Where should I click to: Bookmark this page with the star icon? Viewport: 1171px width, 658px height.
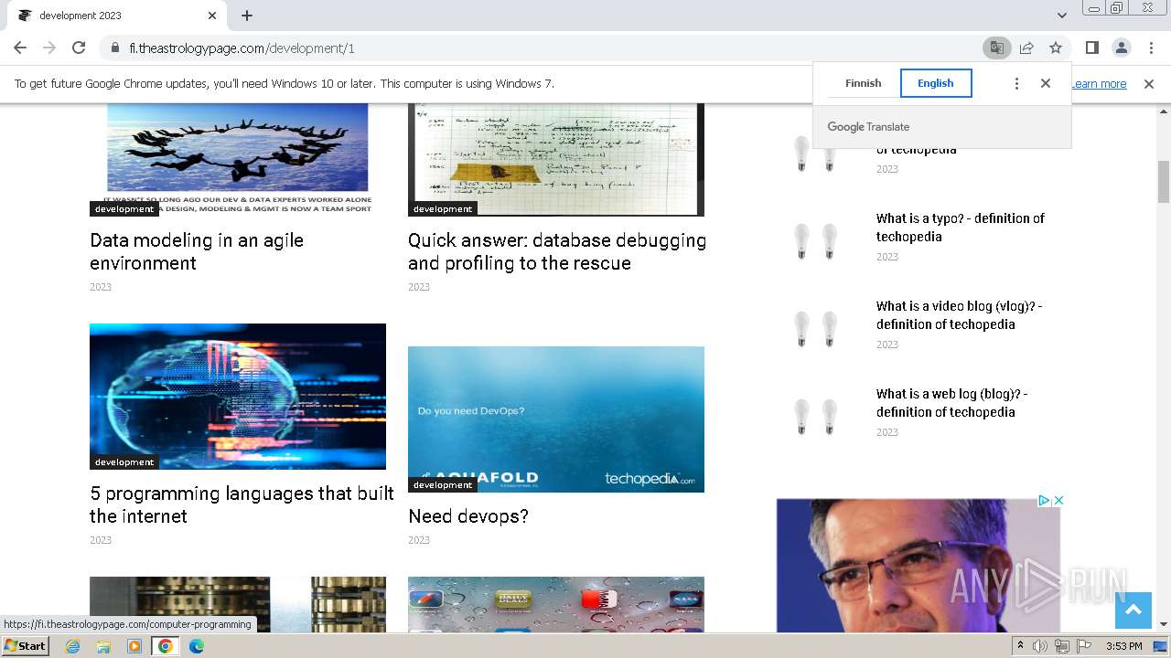tap(1056, 48)
